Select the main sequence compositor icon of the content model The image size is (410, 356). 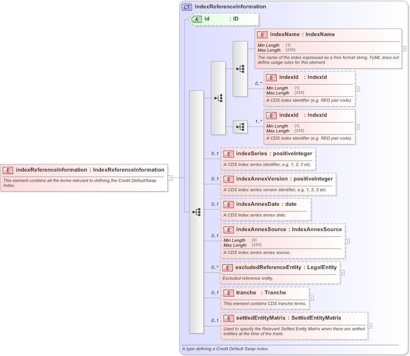tap(196, 212)
